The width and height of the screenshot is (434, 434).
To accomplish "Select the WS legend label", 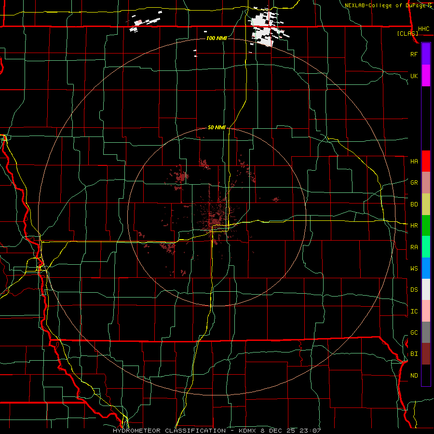I will click(414, 269).
